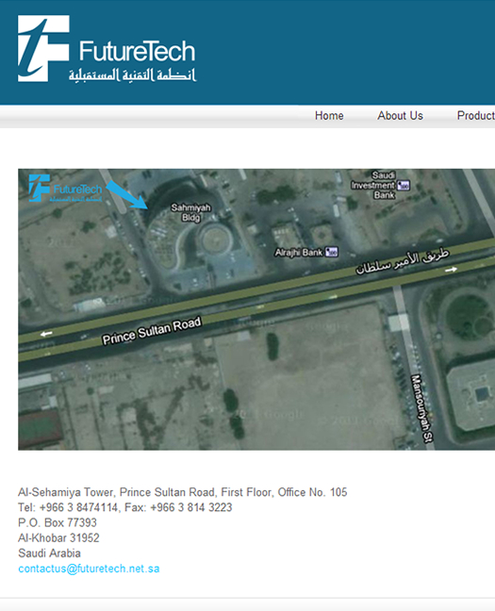Click the Mansouriyah St label
The height and width of the screenshot is (611, 495).
[x=421, y=408]
